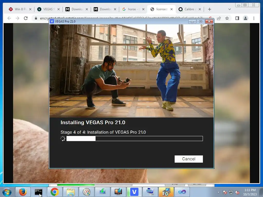Viewport: 263px width, 197px height.
Task: Close the VEGAS Pro 21.0 installer window
Action: (209, 22)
